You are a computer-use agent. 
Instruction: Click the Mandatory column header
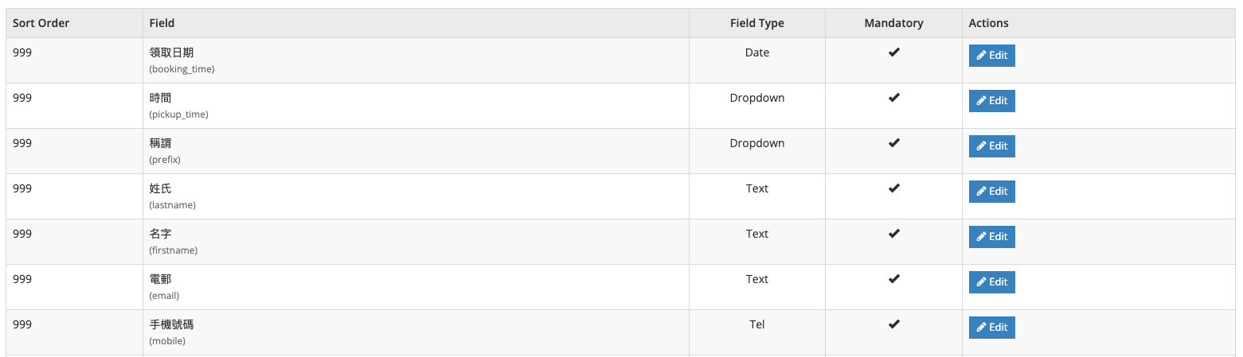[x=894, y=23]
